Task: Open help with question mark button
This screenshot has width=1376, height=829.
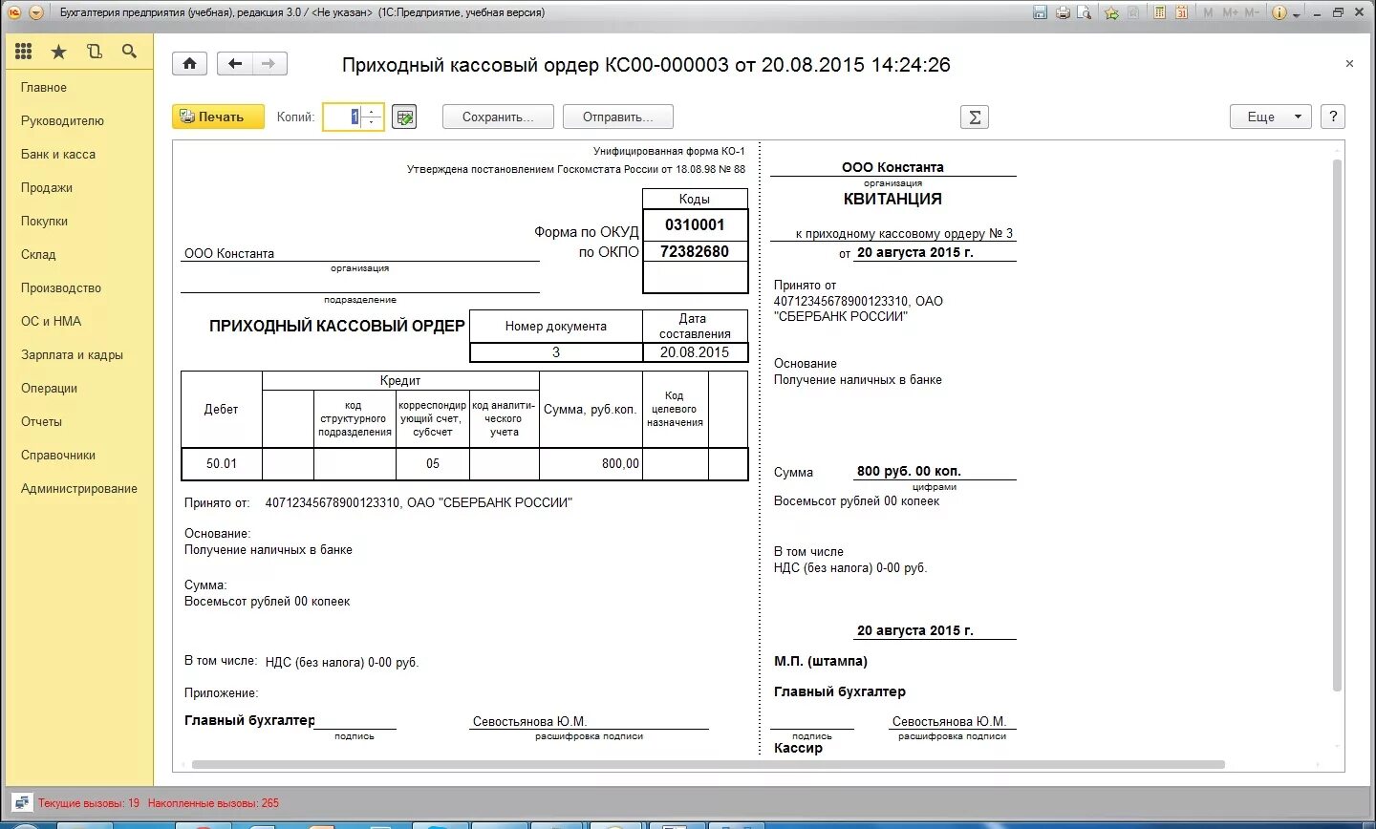Action: click(1333, 117)
